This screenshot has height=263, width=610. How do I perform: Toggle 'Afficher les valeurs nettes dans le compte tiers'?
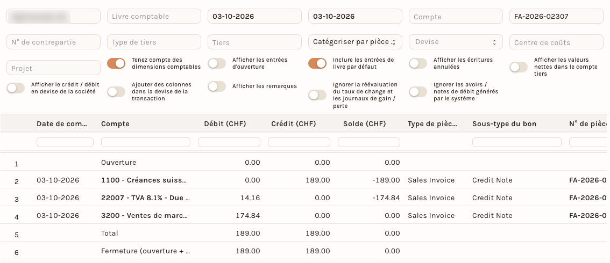[x=519, y=67]
